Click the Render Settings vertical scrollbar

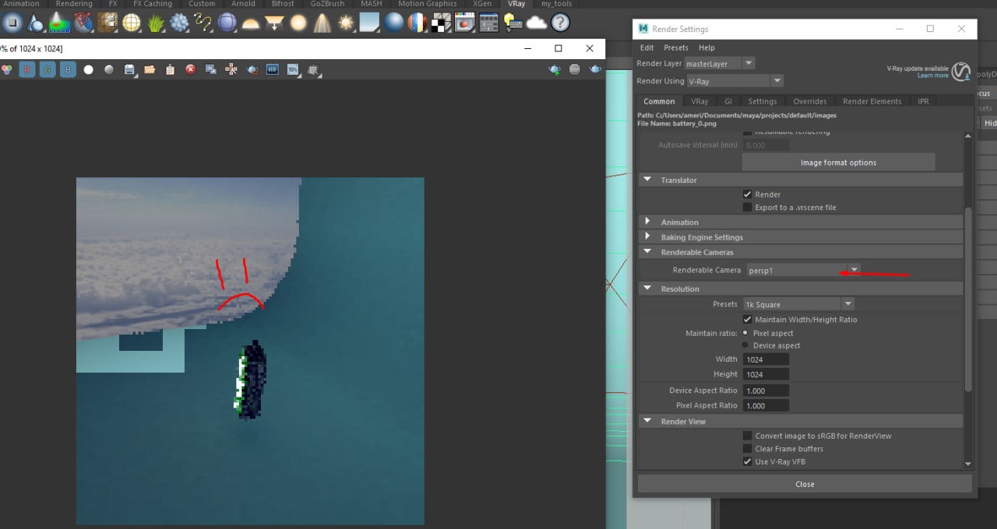click(x=968, y=300)
